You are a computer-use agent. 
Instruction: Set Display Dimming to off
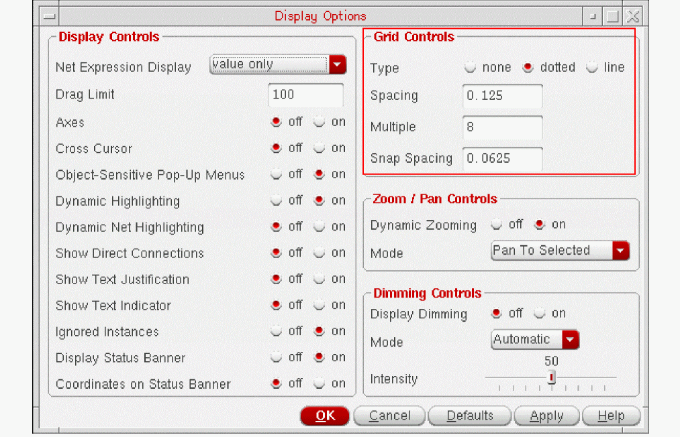(496, 313)
